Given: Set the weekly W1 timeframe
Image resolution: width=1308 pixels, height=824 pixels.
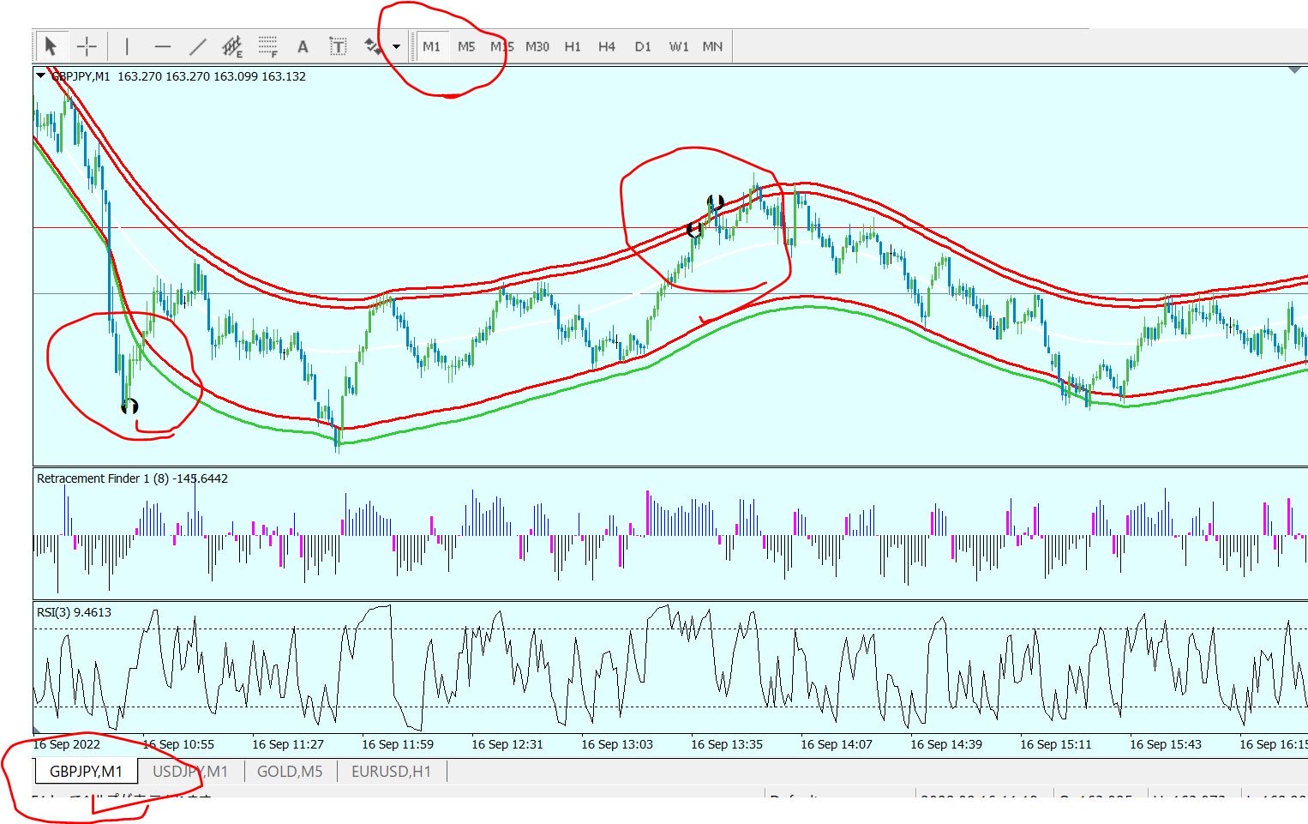Looking at the screenshot, I should click(x=679, y=46).
